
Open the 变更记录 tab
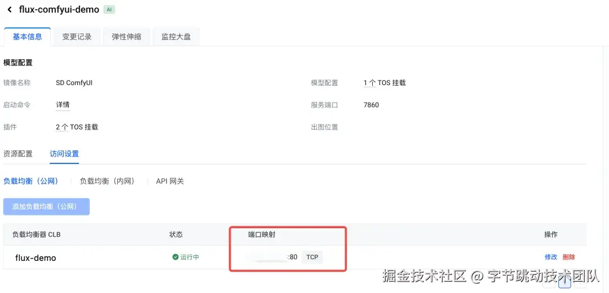77,37
